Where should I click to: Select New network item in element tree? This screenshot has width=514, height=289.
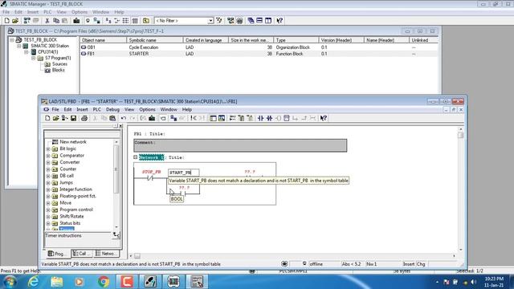tap(73, 142)
